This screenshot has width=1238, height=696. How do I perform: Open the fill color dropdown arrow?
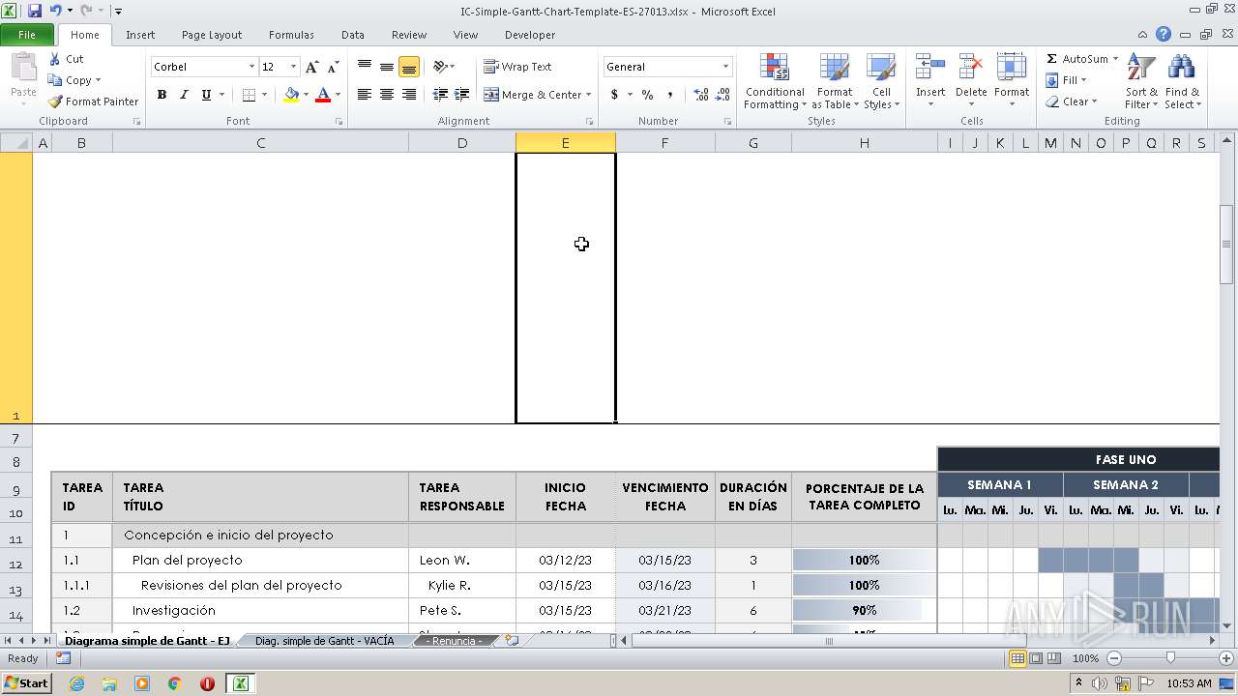pyautogui.click(x=306, y=95)
